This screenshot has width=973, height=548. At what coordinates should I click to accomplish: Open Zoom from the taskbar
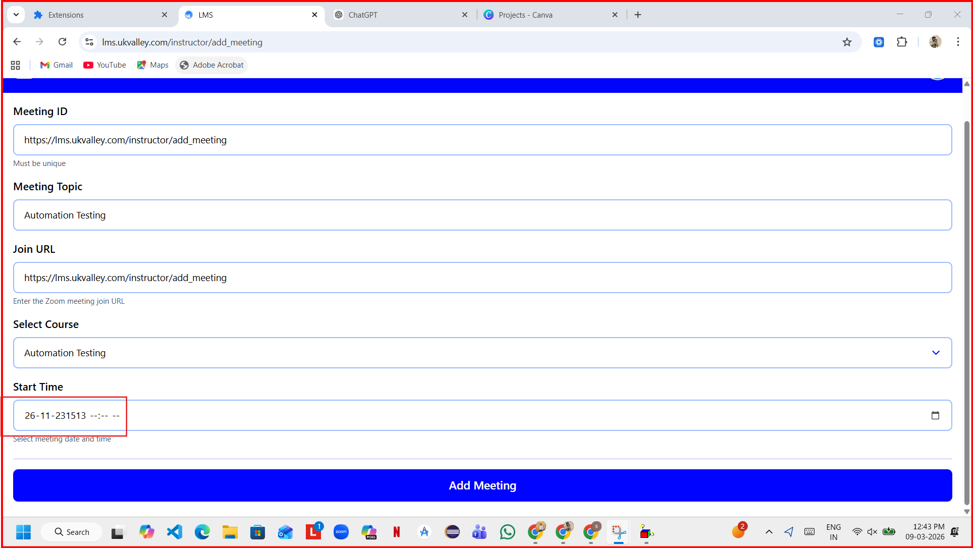[x=341, y=532]
